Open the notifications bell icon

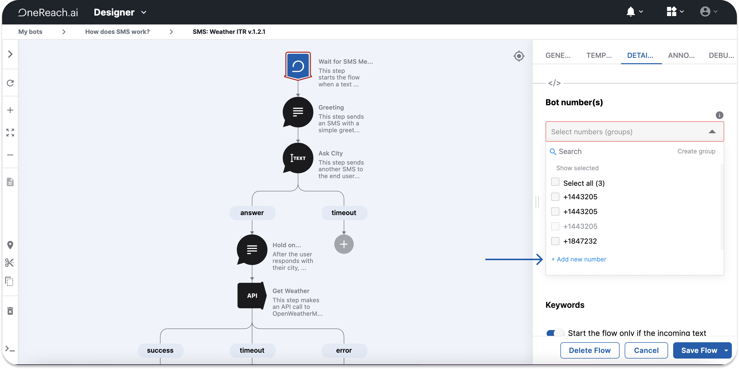pos(631,12)
